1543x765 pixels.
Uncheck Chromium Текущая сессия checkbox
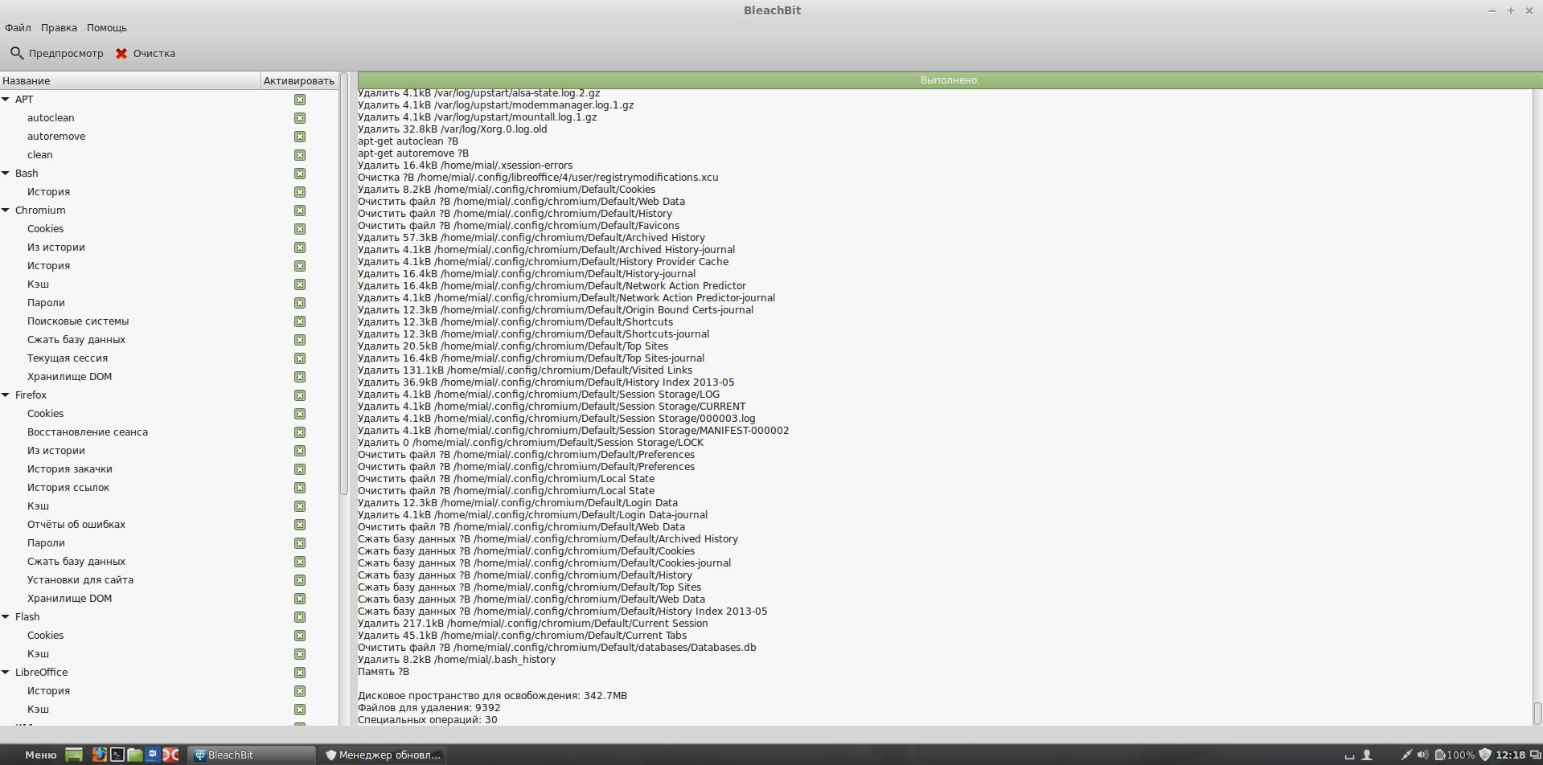[300, 358]
